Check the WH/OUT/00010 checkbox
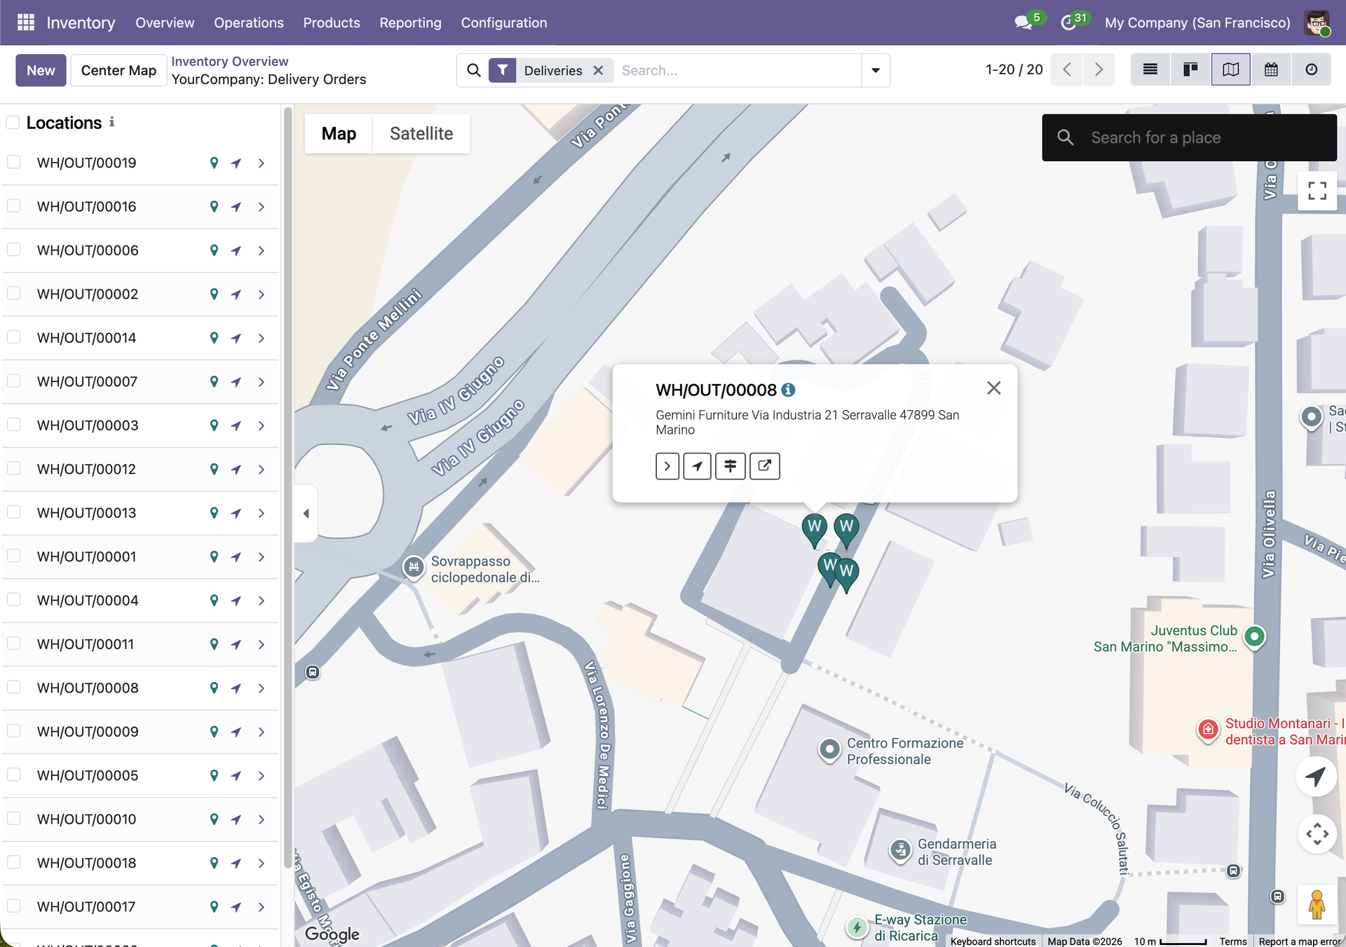 tap(13, 819)
